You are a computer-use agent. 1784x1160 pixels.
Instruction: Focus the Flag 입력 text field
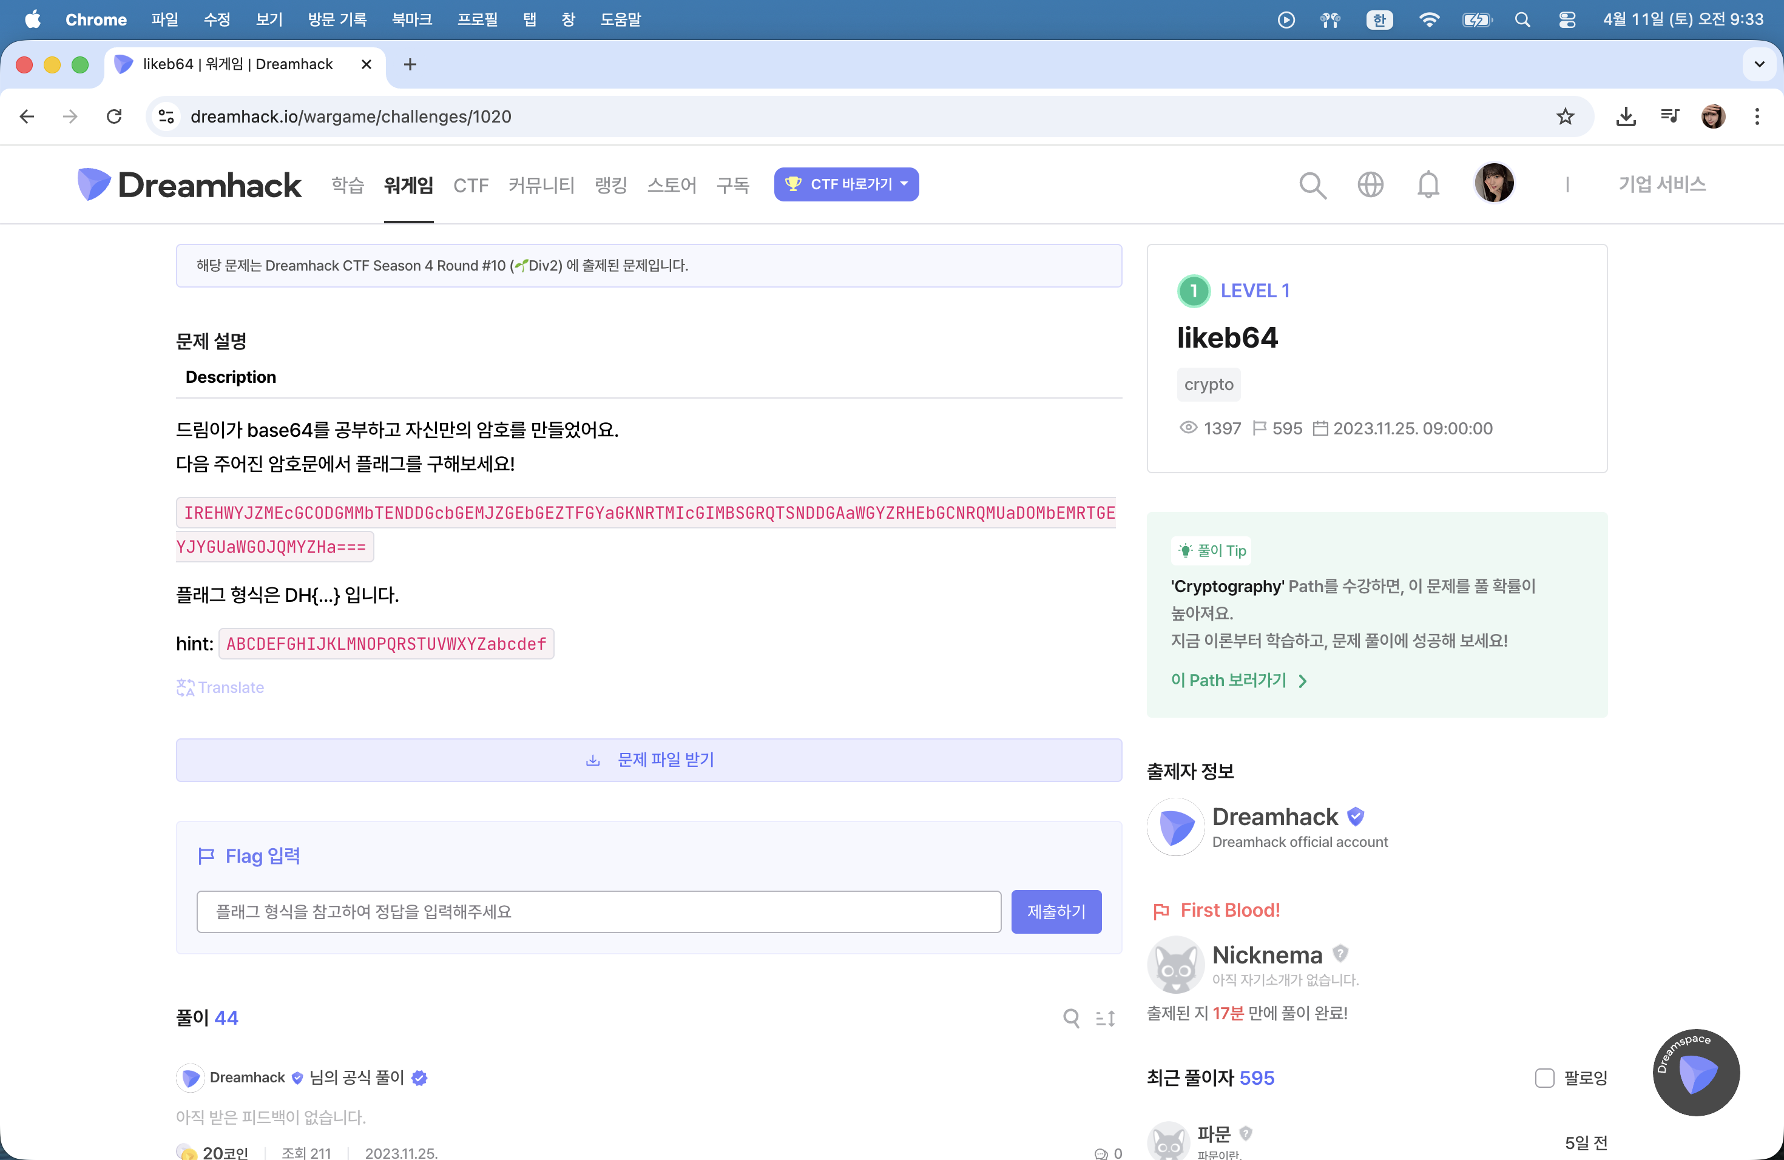pyautogui.click(x=598, y=911)
